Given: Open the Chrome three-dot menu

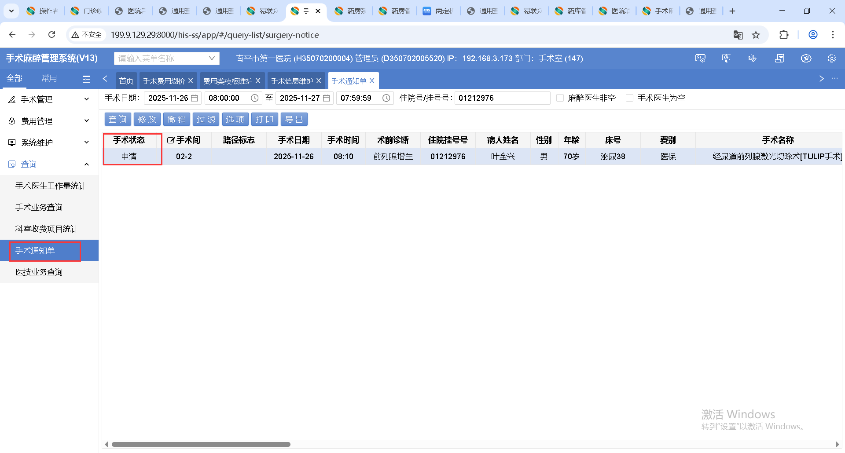Looking at the screenshot, I should point(833,35).
